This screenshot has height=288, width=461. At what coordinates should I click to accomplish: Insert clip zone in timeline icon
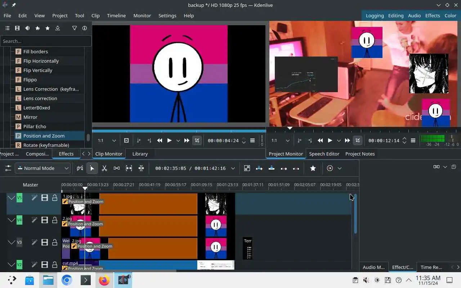tap(259, 168)
